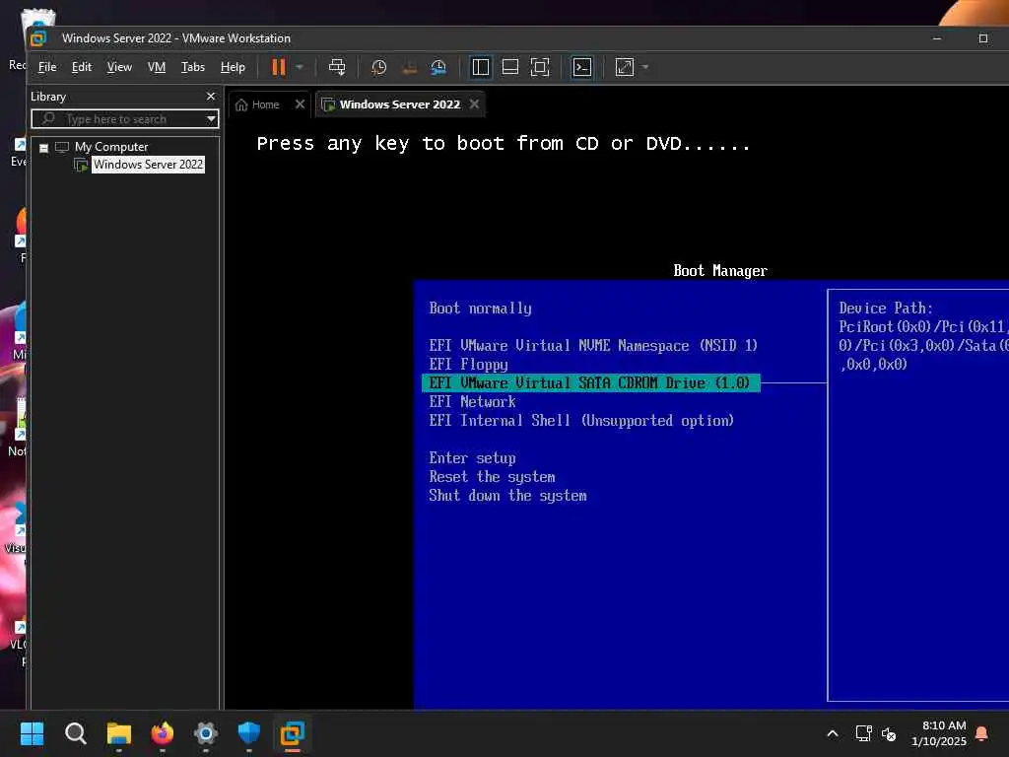Send Ctrl+Alt+Del to virtual machine icon
Viewport: 1009px width, 757px height.
[x=337, y=67]
